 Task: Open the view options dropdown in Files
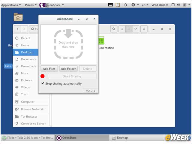(136, 29)
